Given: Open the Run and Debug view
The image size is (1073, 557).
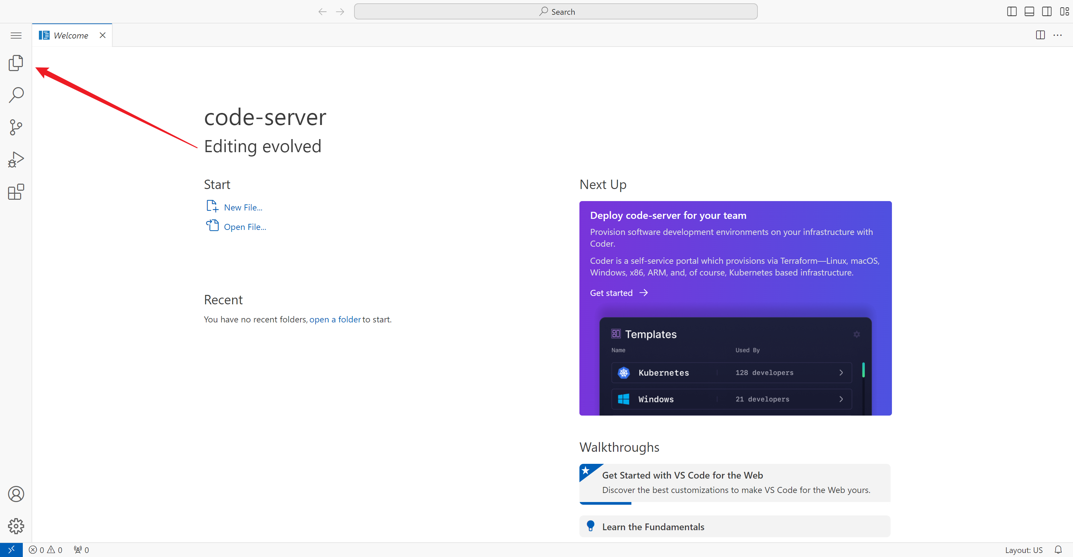Looking at the screenshot, I should (16, 160).
